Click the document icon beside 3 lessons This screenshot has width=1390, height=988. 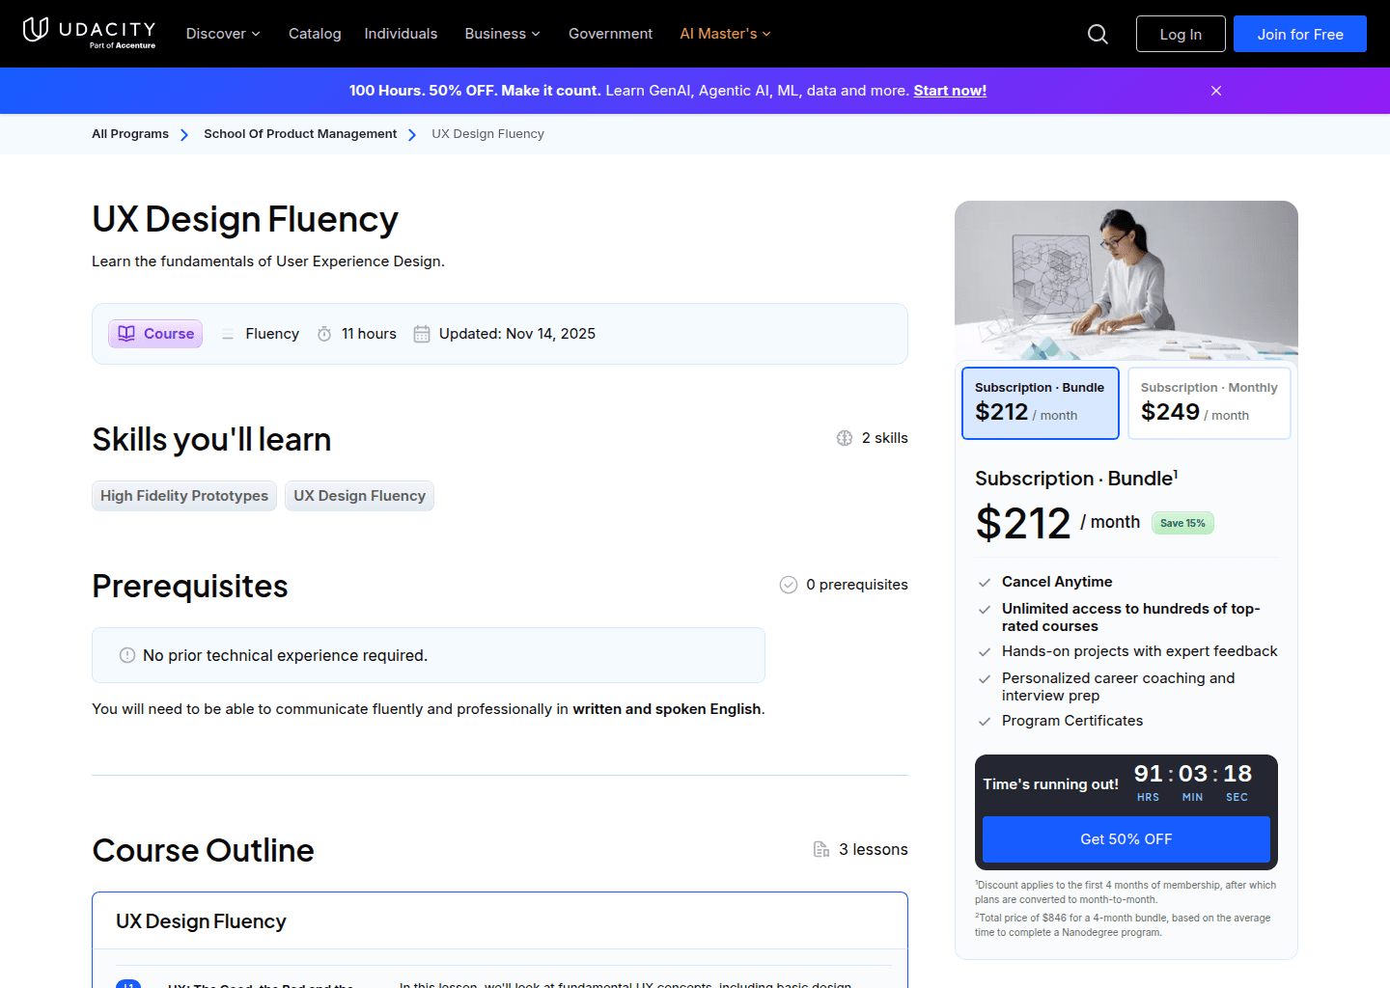tap(821, 849)
